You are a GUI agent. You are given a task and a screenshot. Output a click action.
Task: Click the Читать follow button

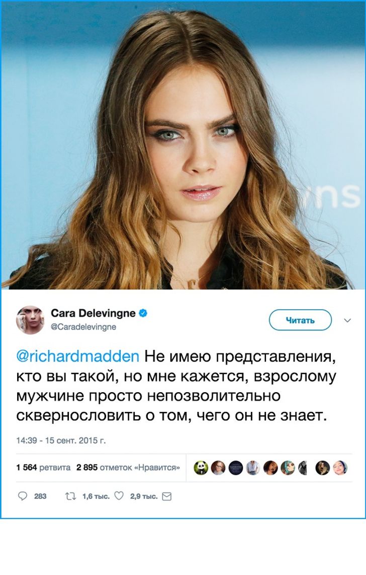coord(300,320)
